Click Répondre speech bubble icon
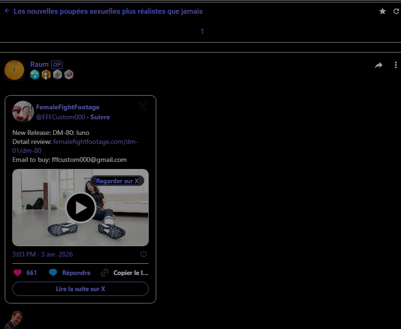The height and width of the screenshot is (329, 401). coord(53,273)
